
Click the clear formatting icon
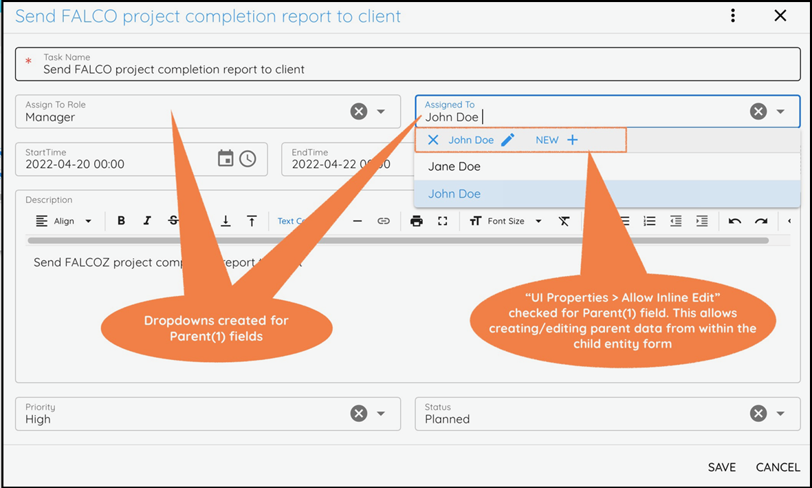pos(564,221)
